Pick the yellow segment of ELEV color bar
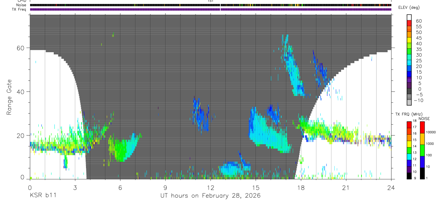 click(x=409, y=40)
